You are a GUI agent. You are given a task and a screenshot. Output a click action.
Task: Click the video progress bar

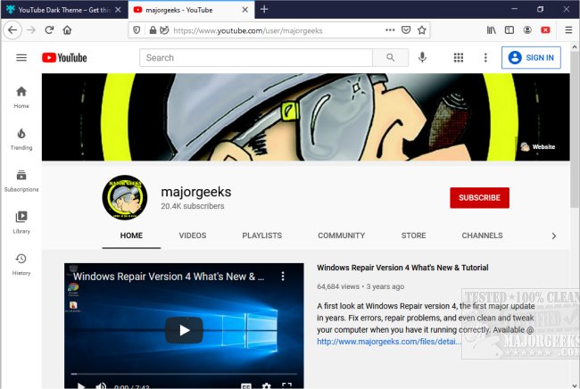[184, 374]
